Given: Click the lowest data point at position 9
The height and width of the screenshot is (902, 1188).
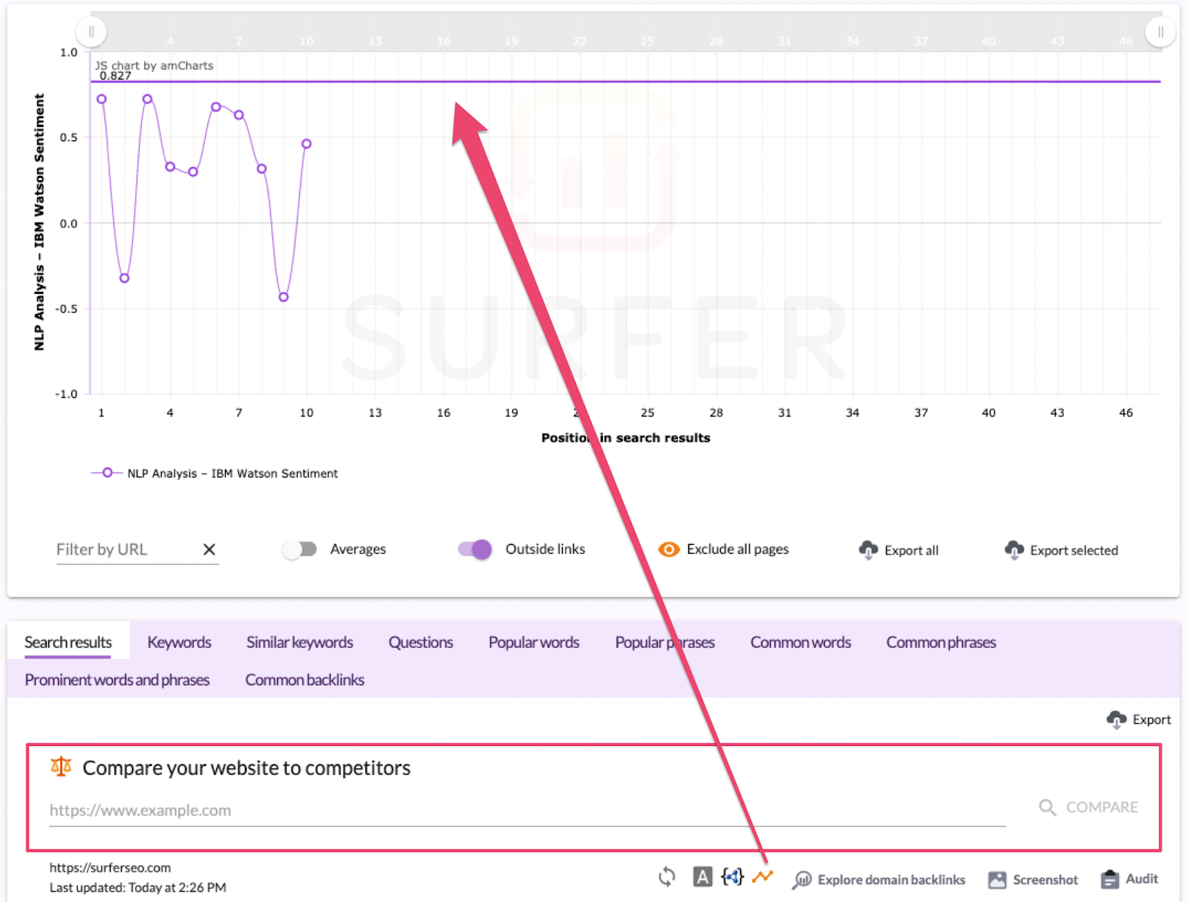Looking at the screenshot, I should (284, 297).
